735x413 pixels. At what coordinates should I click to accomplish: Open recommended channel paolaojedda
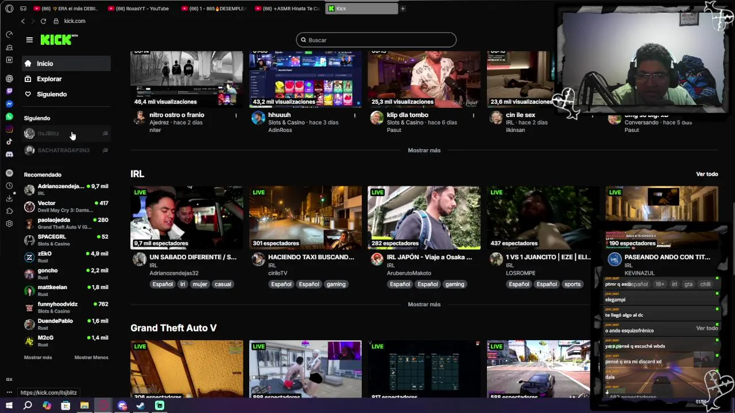(66, 223)
